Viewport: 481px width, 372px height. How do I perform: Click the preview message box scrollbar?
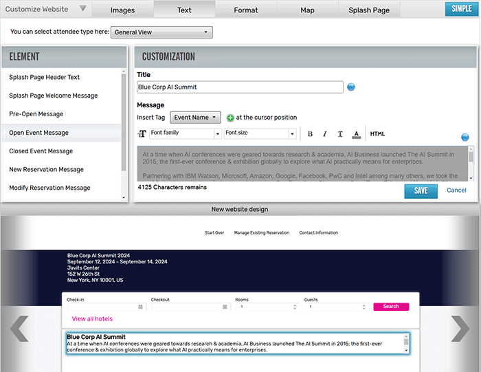(x=406, y=343)
